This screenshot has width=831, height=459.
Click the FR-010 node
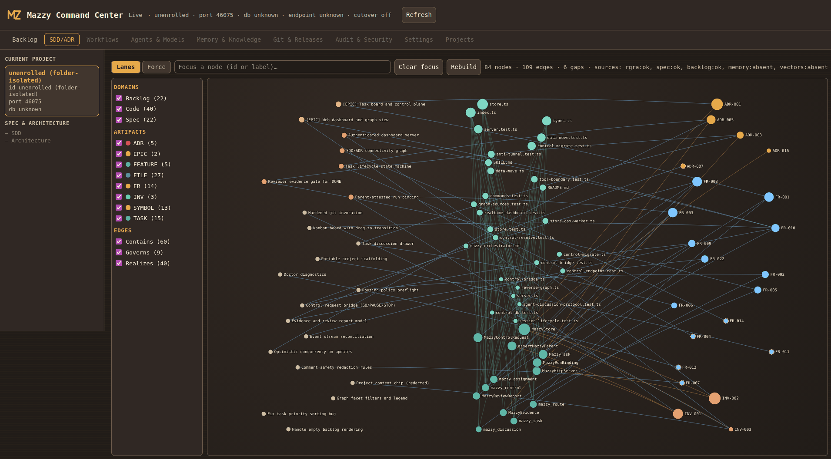coord(775,228)
